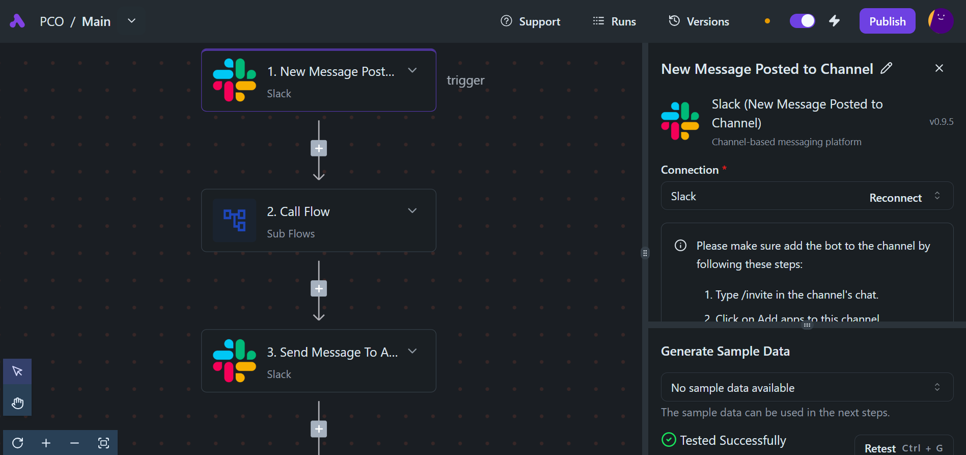Add a step after New Message trigger

tap(319, 148)
